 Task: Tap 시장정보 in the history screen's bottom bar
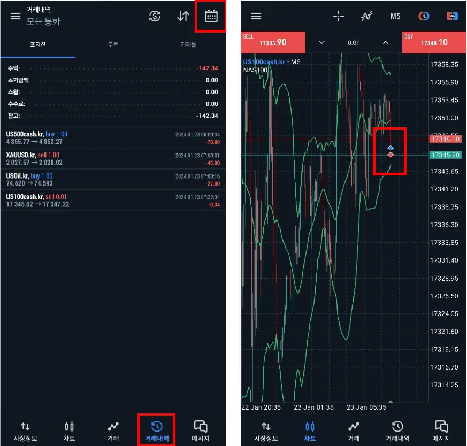tap(25, 432)
